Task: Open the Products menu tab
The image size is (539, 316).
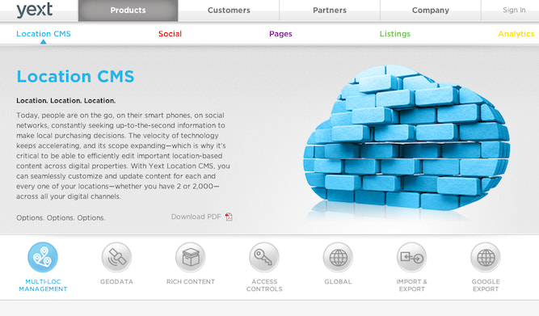Action: tap(128, 11)
